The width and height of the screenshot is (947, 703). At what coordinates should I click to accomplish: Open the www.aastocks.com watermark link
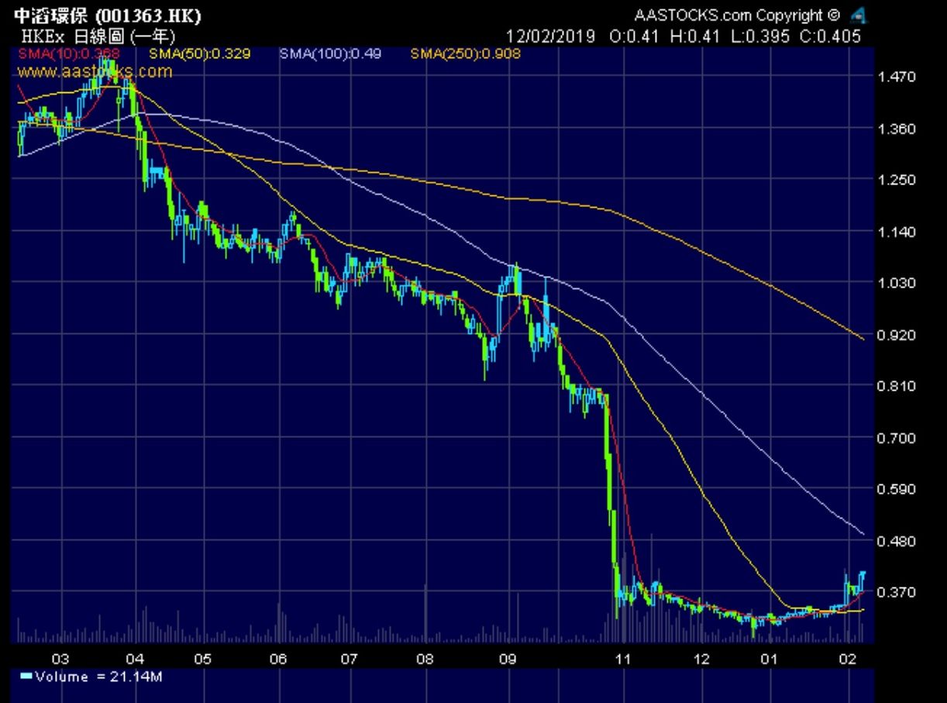tap(94, 71)
